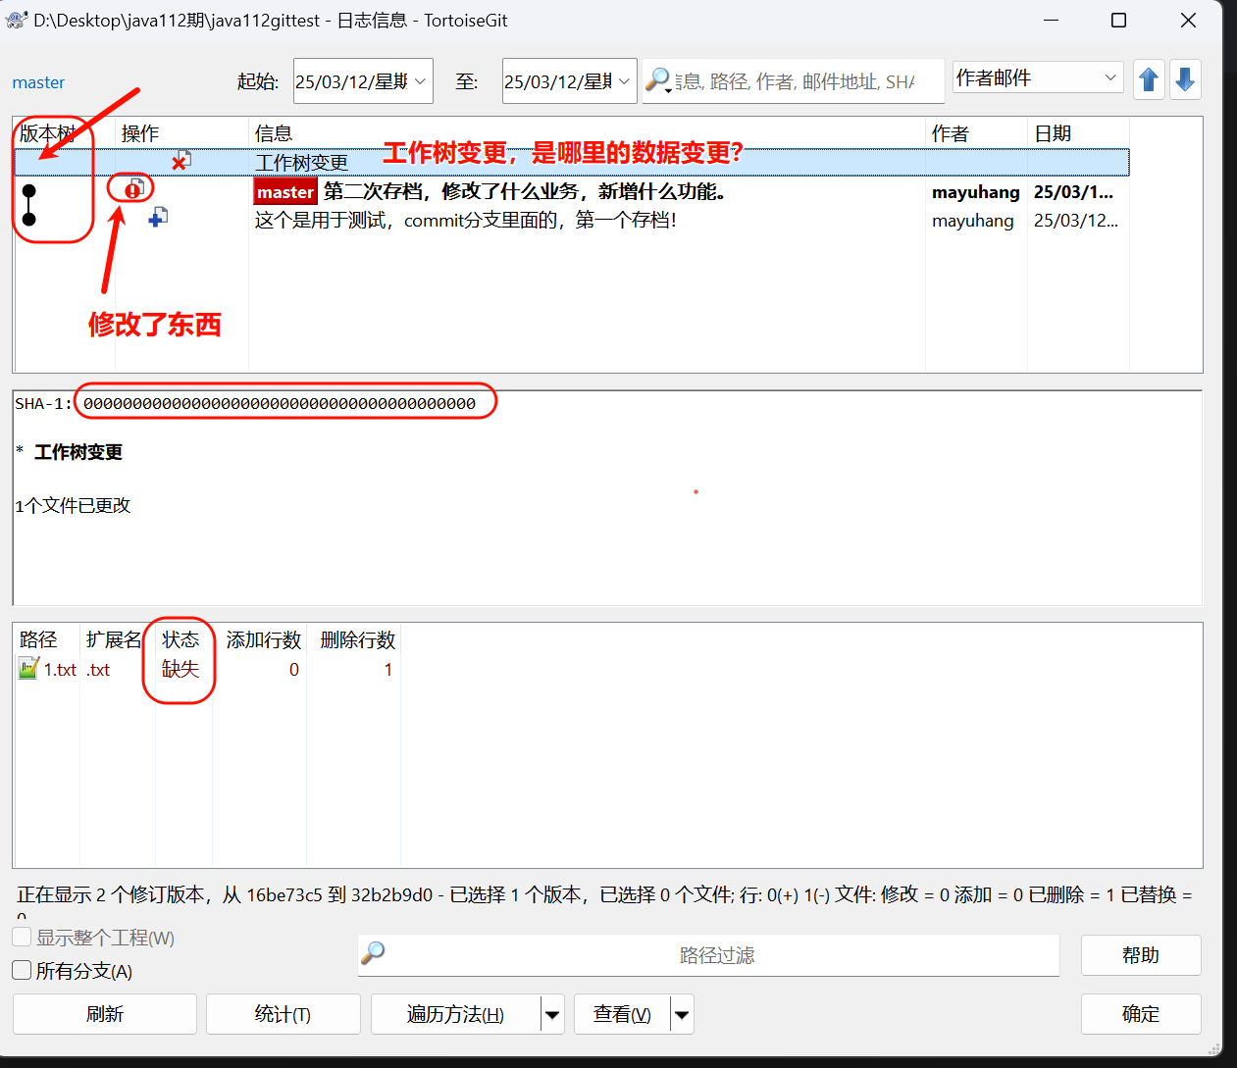Image resolution: width=1237 pixels, height=1068 pixels.
Task: Click the modified action icon with exclamation
Action: pyautogui.click(x=133, y=188)
